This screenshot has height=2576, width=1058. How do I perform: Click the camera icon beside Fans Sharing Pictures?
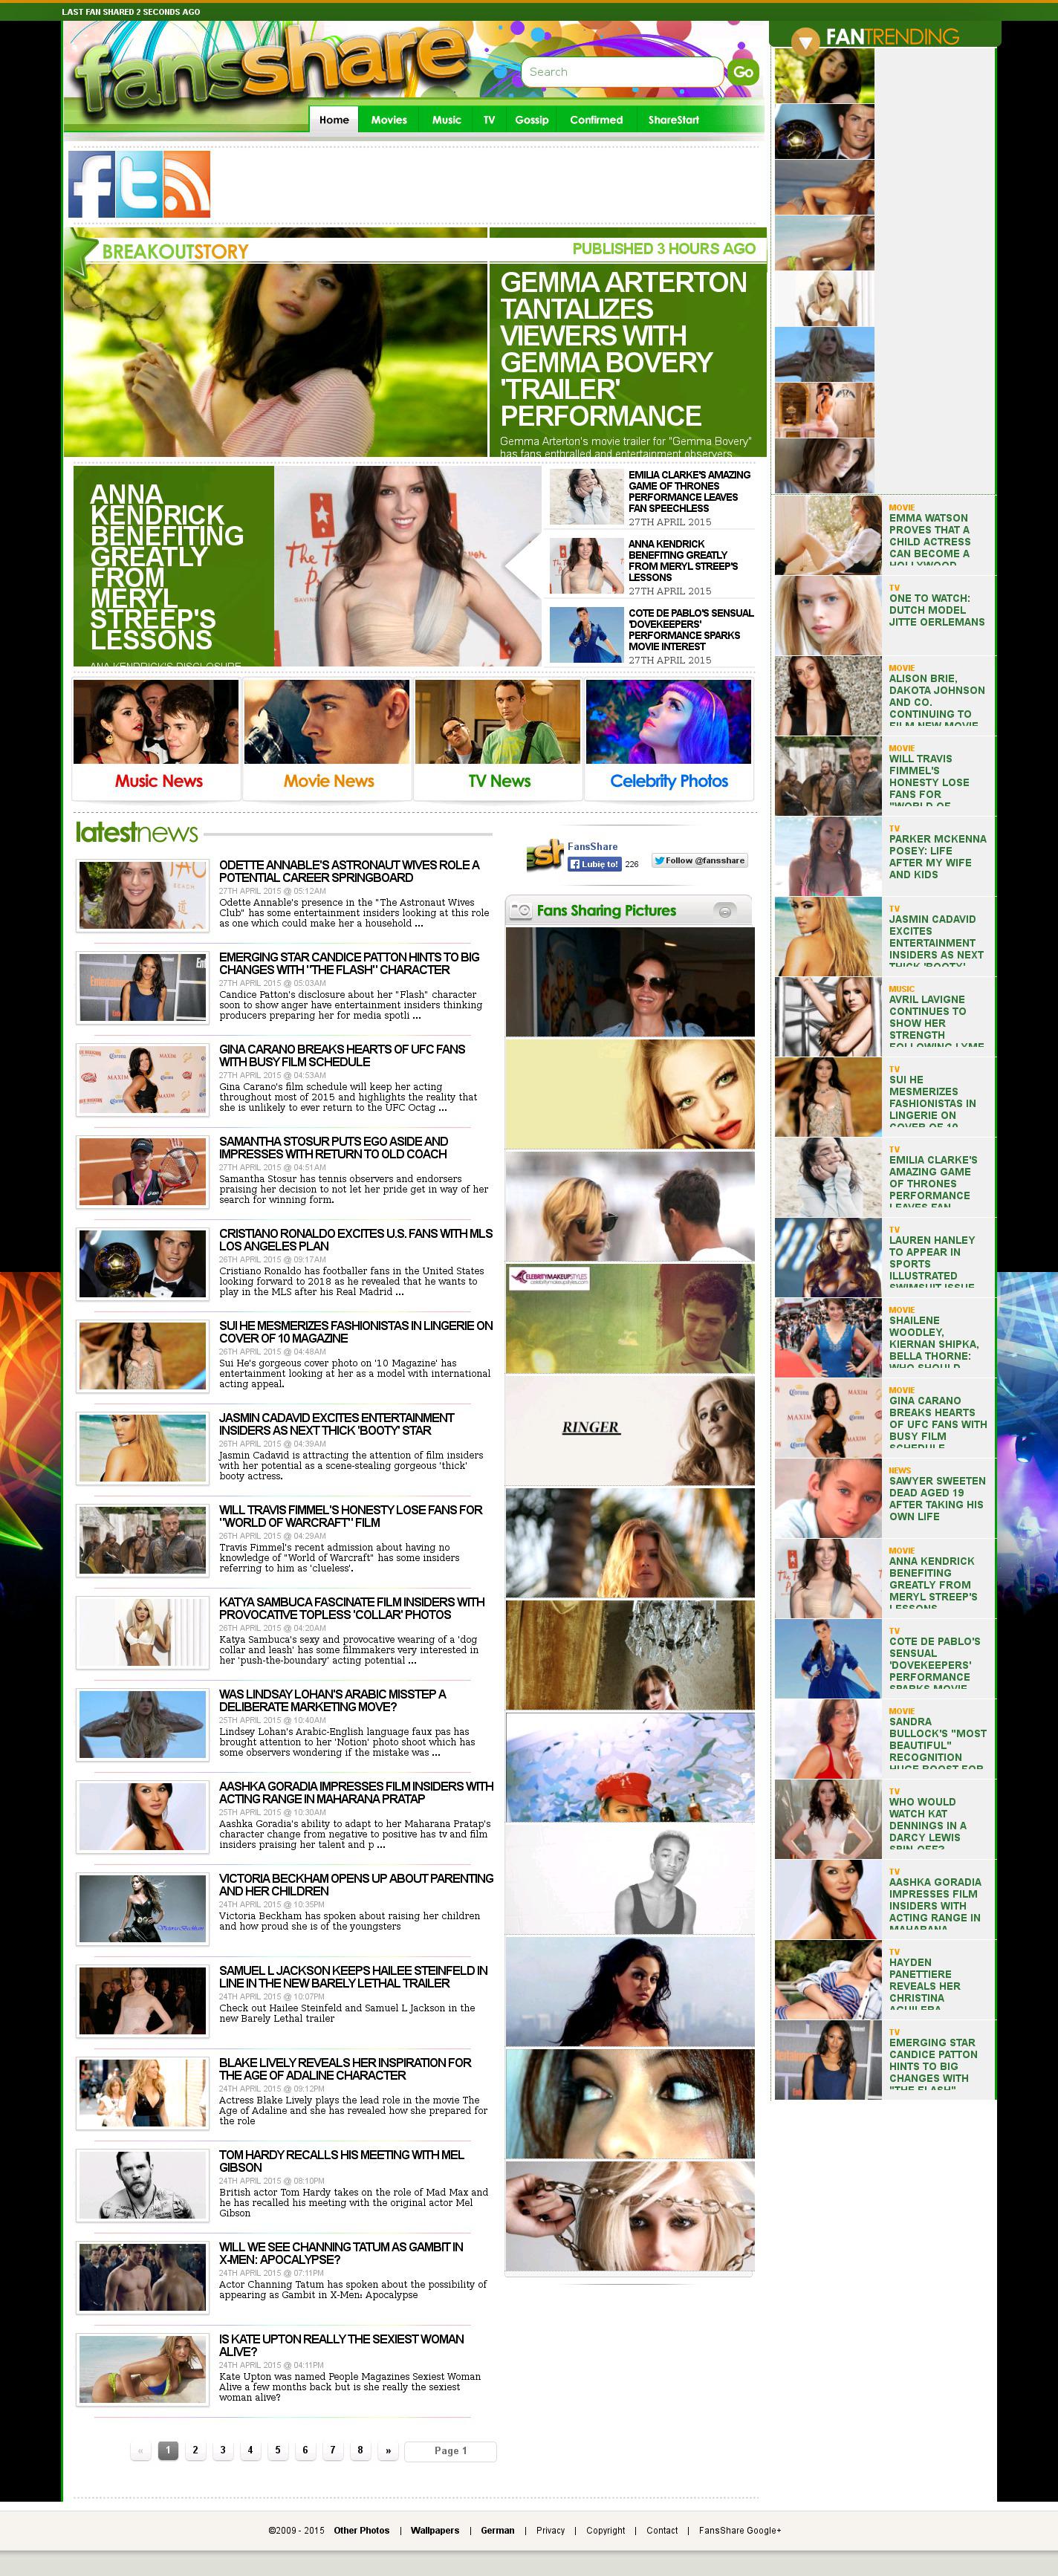tap(521, 911)
